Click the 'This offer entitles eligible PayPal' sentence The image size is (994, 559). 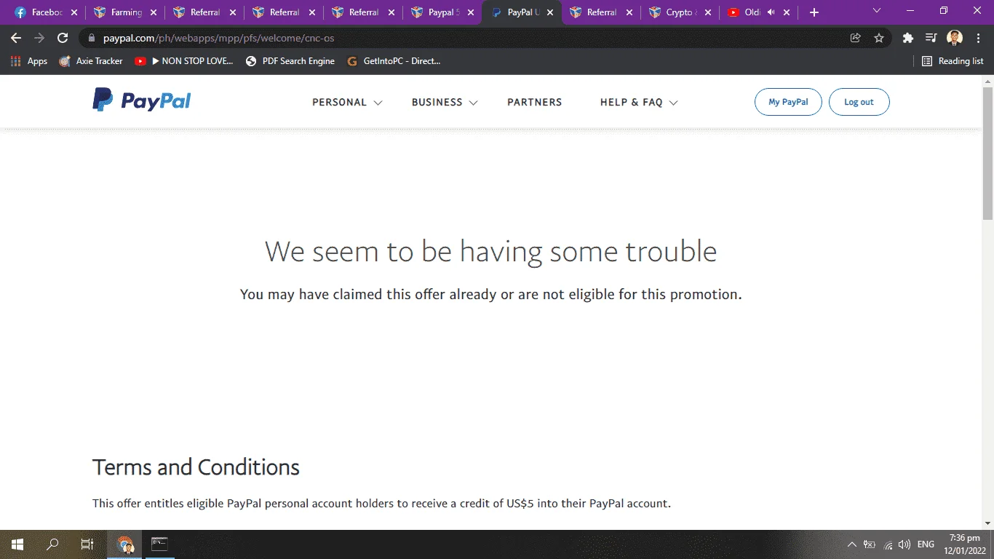pyautogui.click(x=381, y=503)
